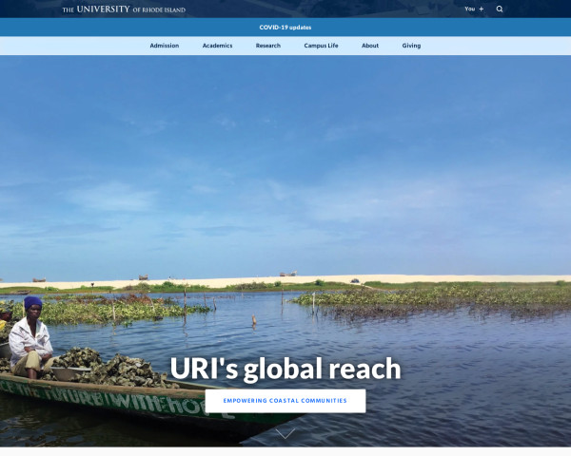Select About in the main navigation
Screen dimensions: 571x456
click(370, 46)
